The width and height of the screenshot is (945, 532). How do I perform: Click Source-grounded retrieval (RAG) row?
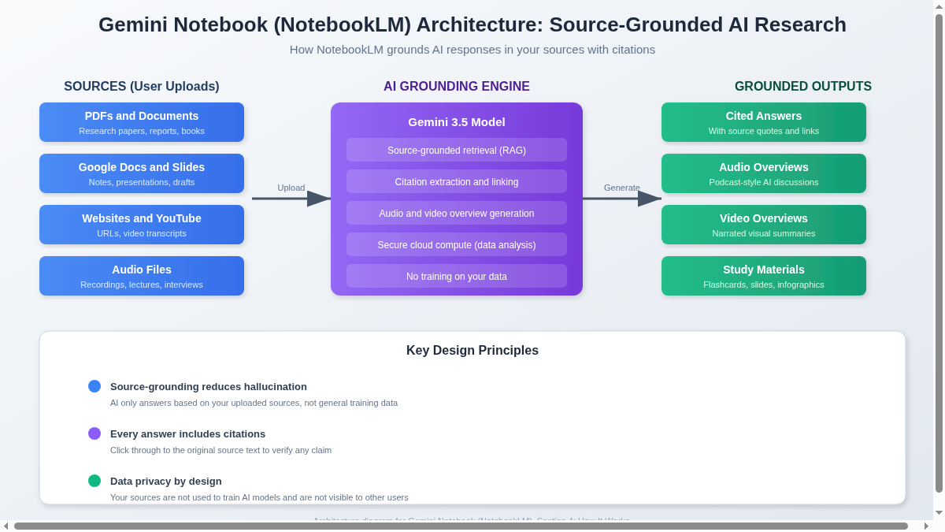click(457, 150)
